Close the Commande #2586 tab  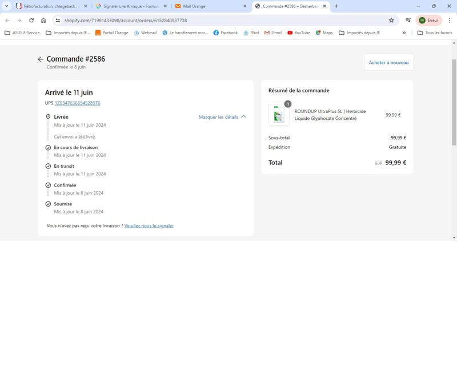click(x=324, y=6)
